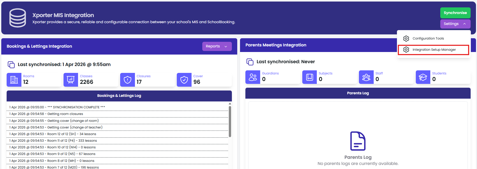Click the Getting cover (change of teacher) entry
Viewport: 477px width, 169px height.
pyautogui.click(x=117, y=127)
